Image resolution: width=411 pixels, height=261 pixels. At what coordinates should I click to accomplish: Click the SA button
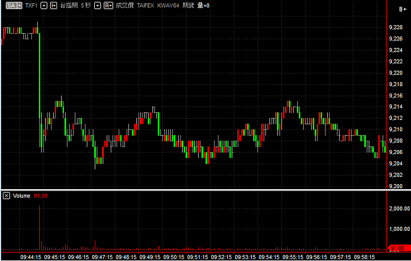click(x=11, y=6)
